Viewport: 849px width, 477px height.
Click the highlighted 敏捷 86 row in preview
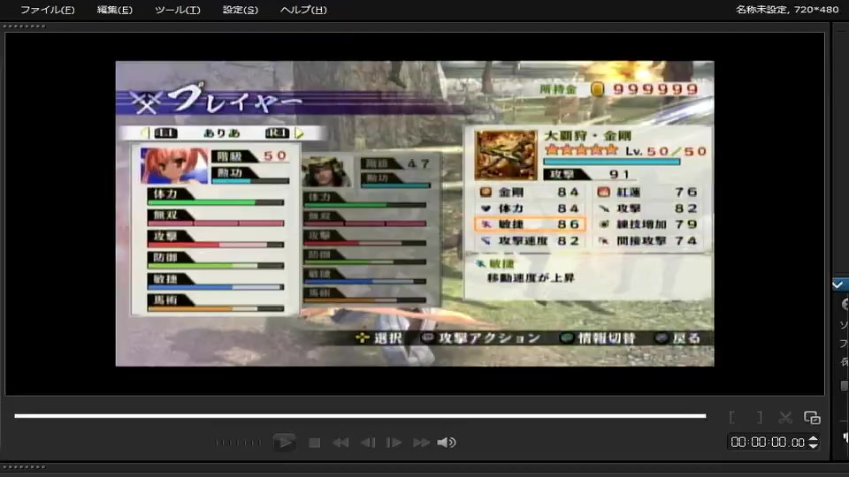tap(530, 223)
